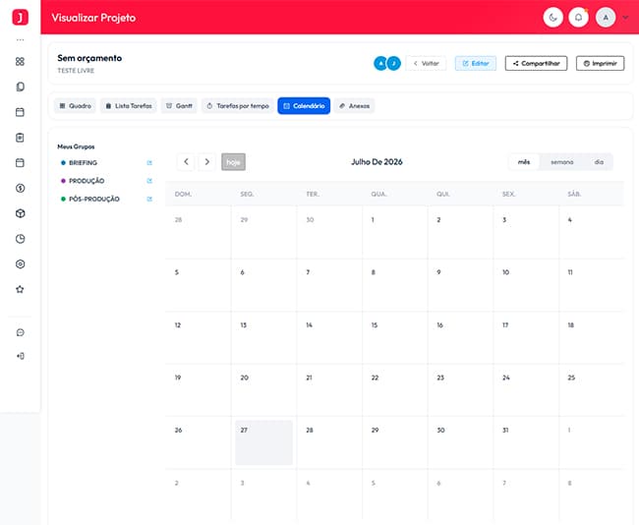The image size is (639, 525).
Task: Select day 20 in calendar
Action: (x=263, y=389)
